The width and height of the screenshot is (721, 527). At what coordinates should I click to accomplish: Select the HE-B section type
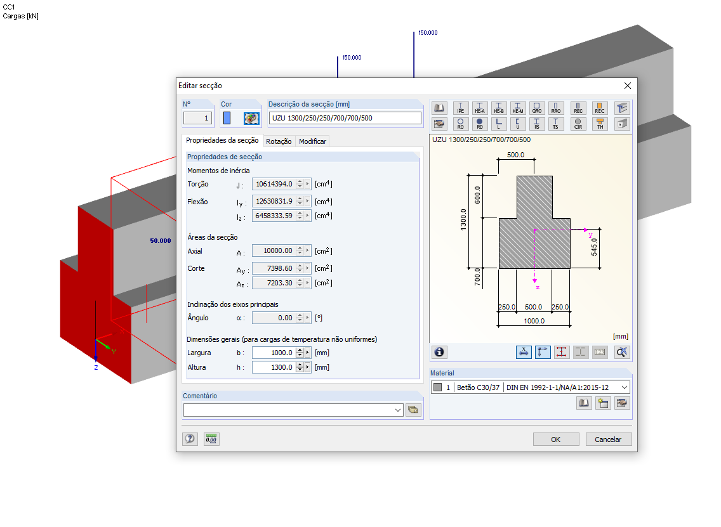point(498,108)
